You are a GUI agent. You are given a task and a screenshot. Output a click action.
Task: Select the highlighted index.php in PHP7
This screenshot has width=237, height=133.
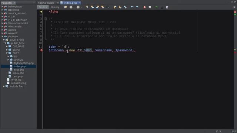20,66
